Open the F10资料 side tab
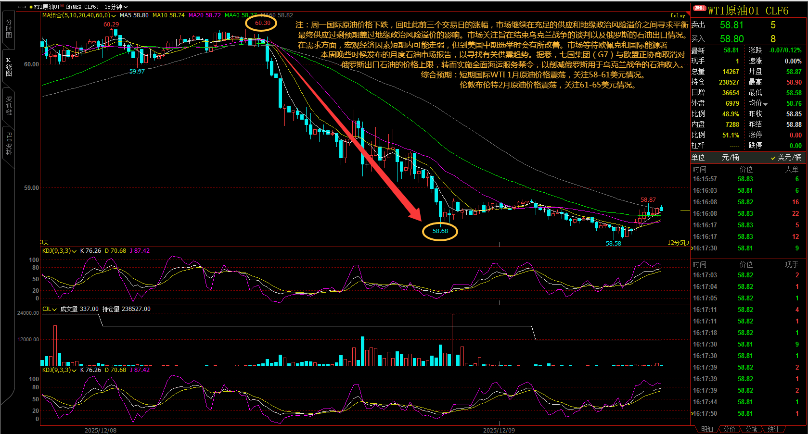 pos(9,143)
